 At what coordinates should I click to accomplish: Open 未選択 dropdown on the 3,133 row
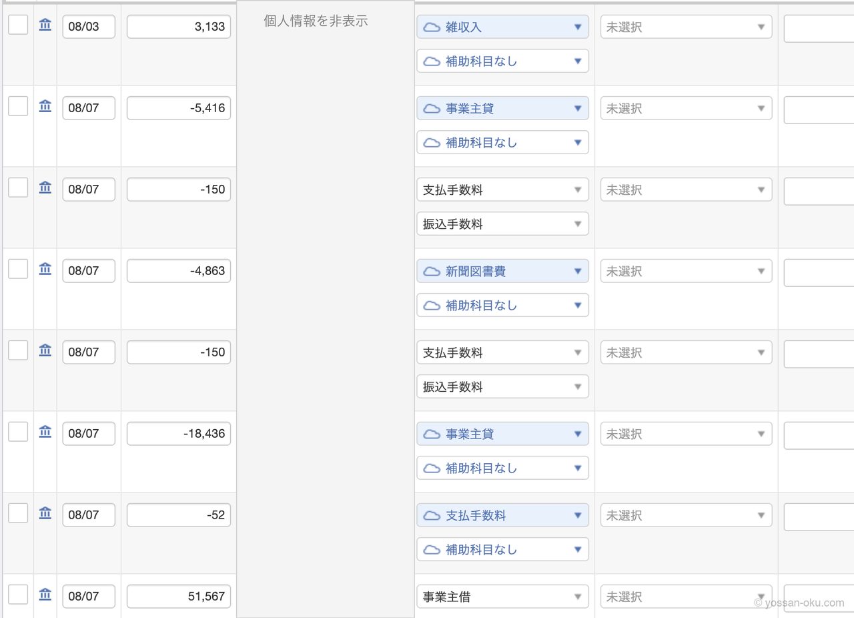tap(686, 27)
